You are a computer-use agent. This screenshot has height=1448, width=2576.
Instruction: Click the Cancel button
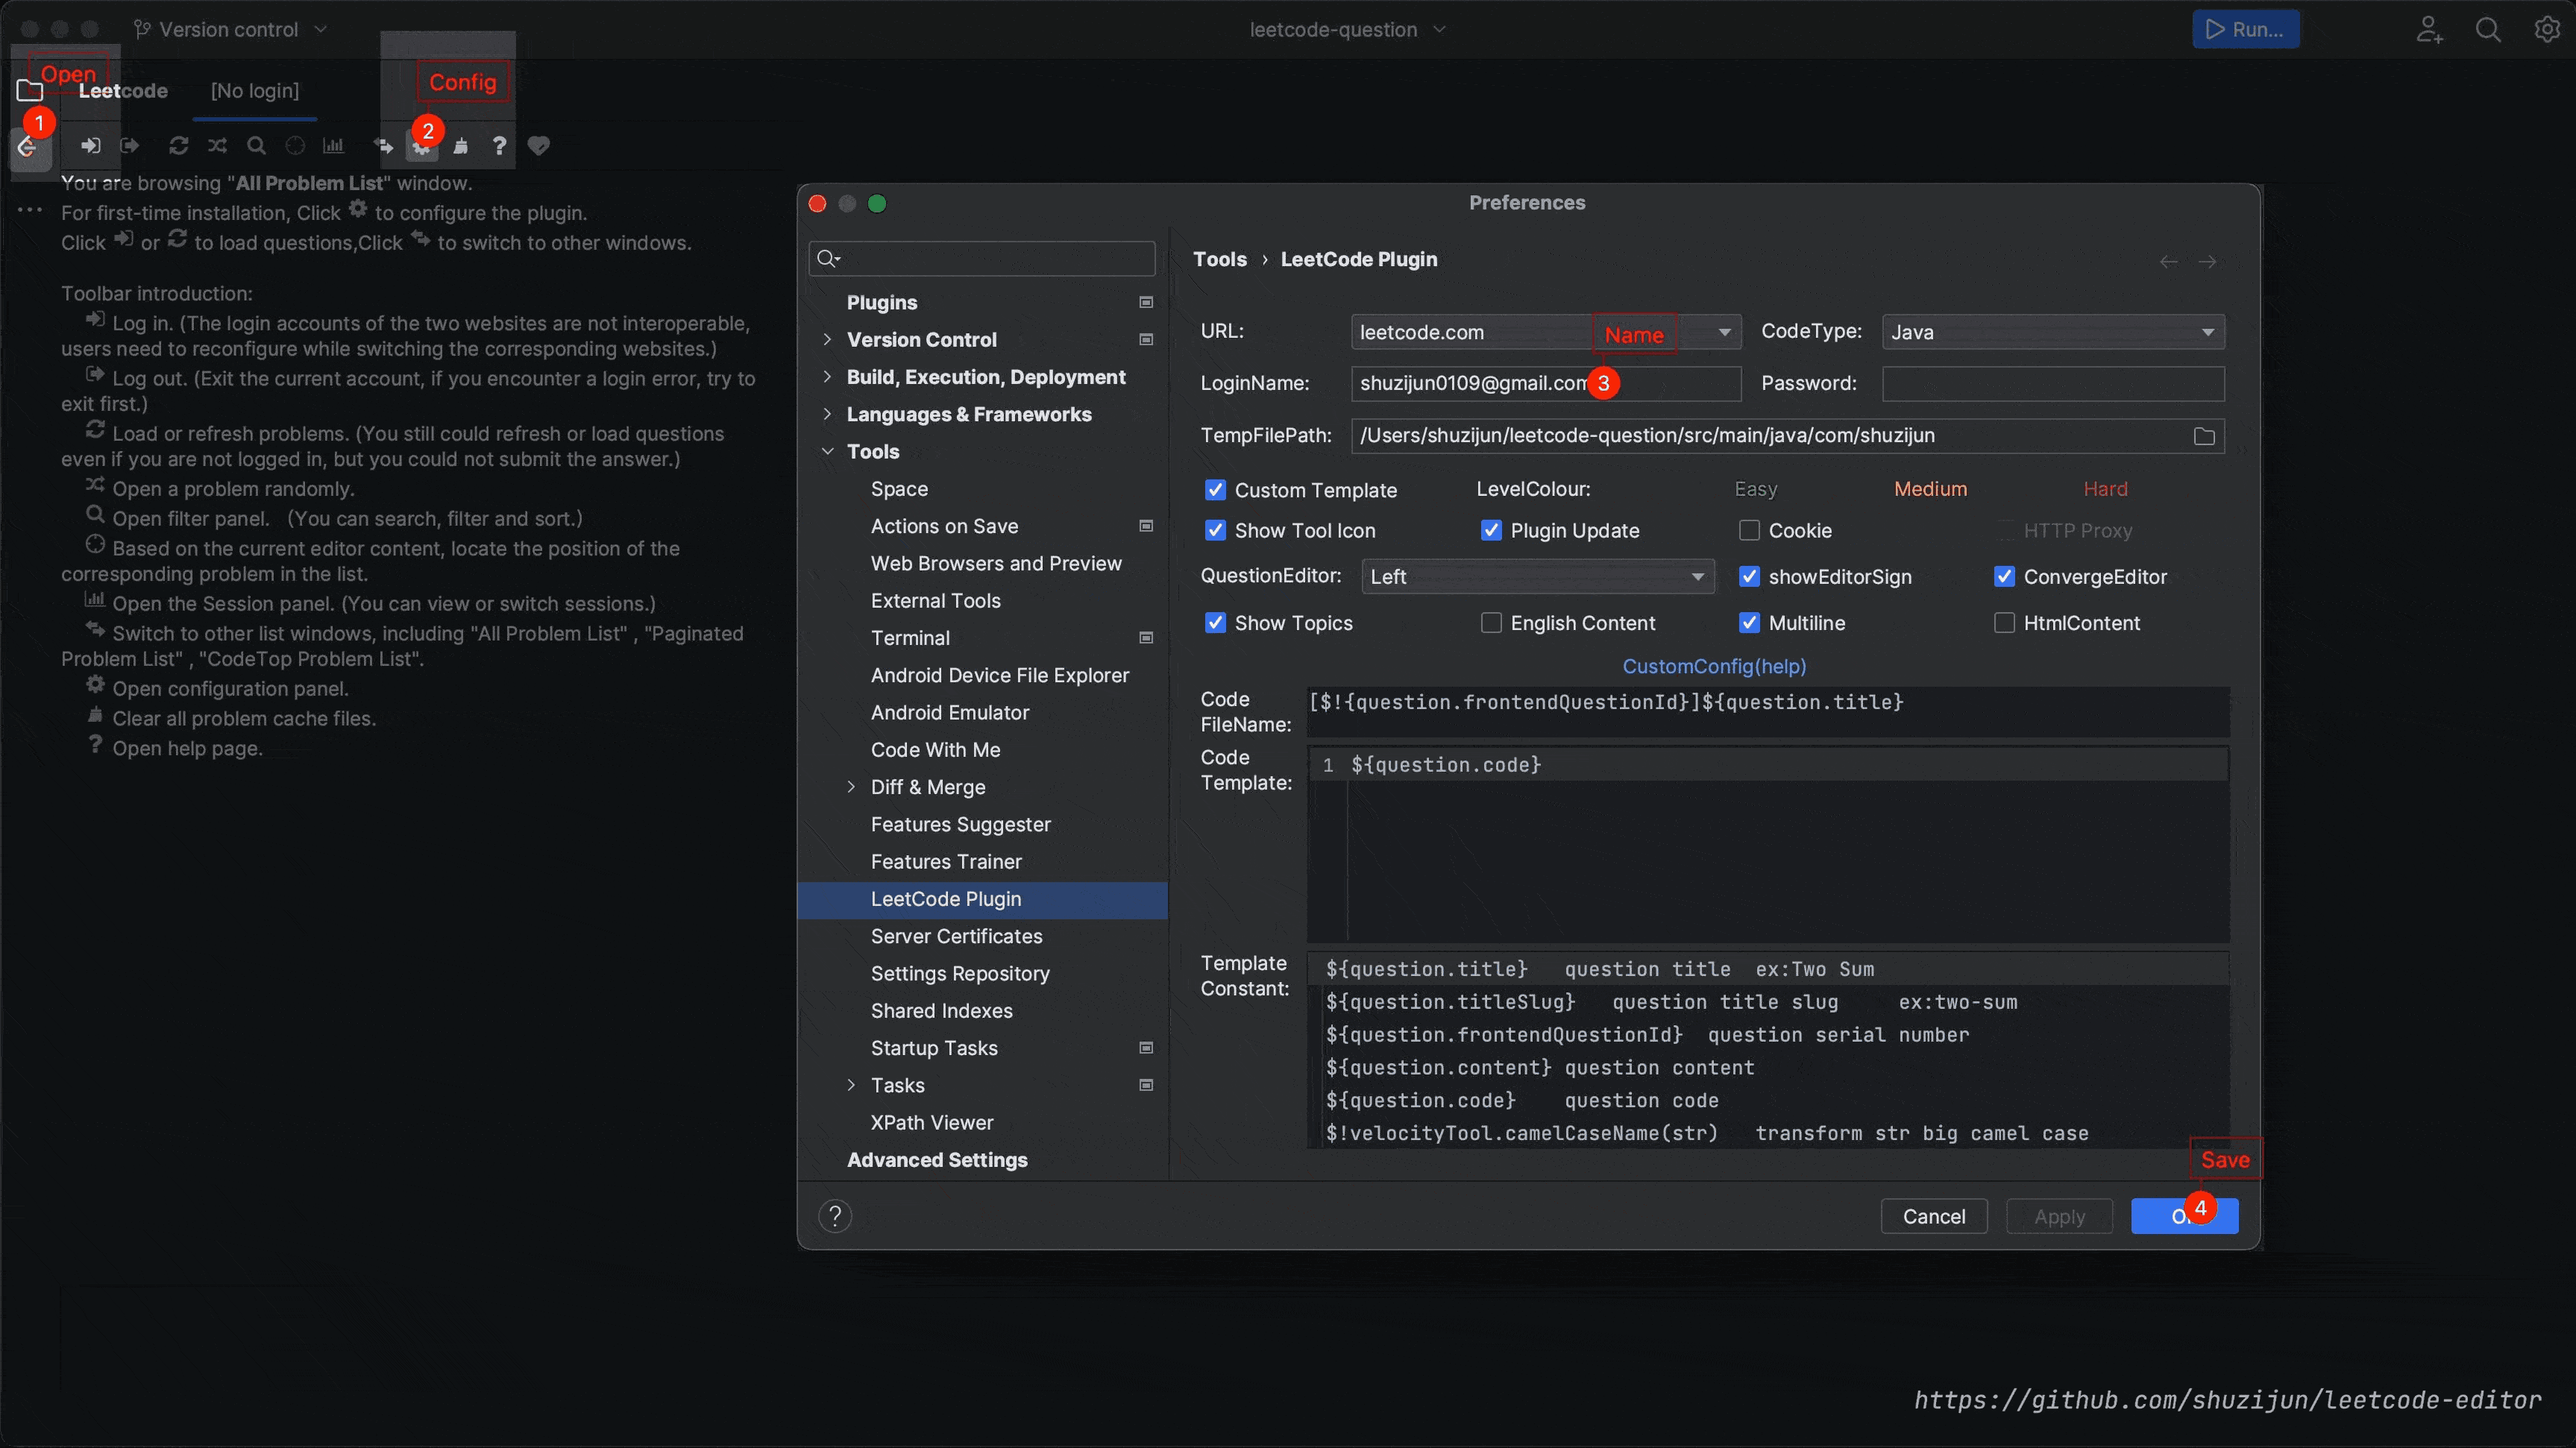(x=1934, y=1216)
